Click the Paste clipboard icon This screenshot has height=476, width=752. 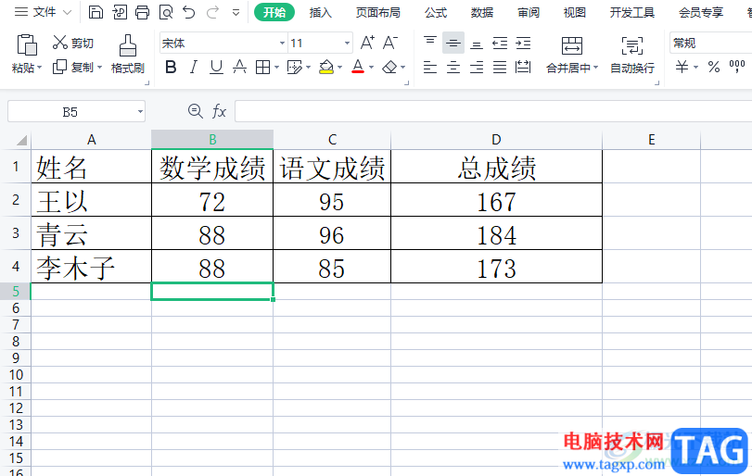27,45
